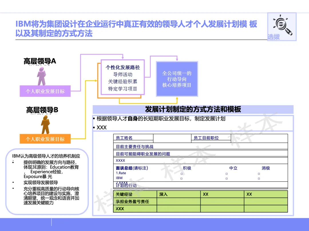Click the XX cell adjacent to 深入
309x231 pixels.
point(222,194)
